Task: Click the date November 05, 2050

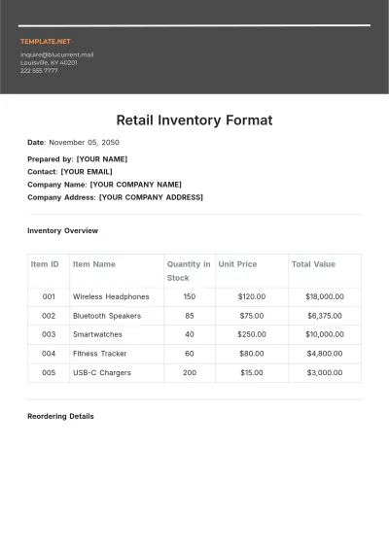Action: point(84,143)
